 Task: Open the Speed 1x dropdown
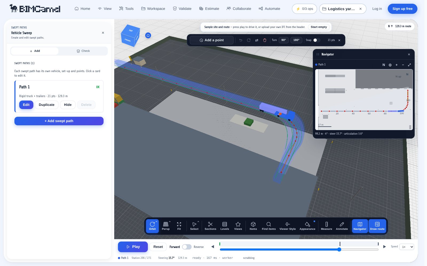point(406,247)
